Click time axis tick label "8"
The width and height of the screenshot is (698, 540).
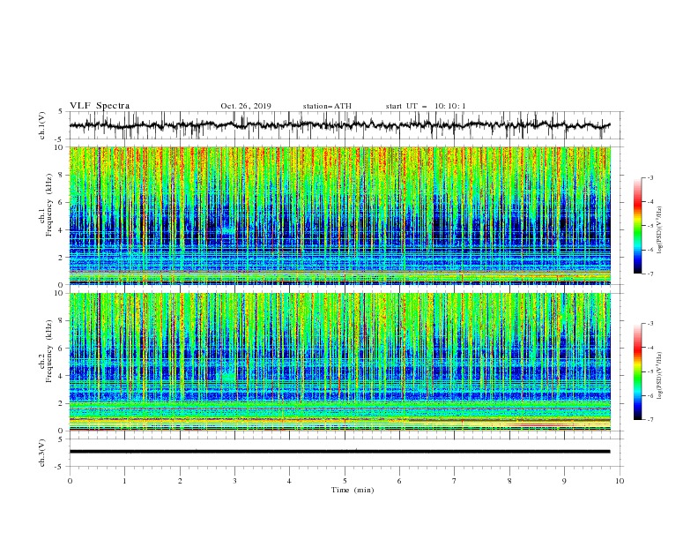point(509,481)
